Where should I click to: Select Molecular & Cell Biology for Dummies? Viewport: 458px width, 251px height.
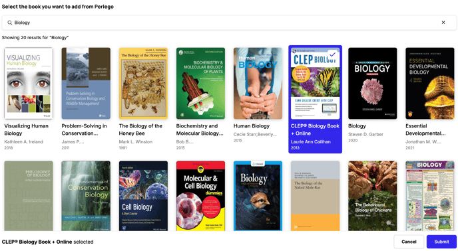(200, 196)
